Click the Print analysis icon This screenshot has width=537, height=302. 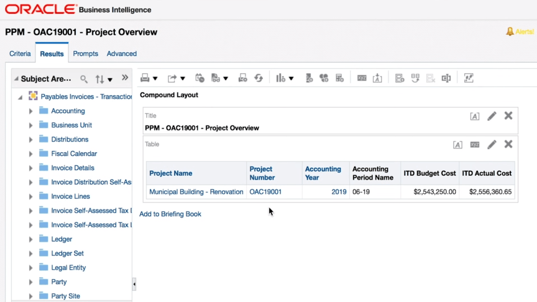pos(145,78)
